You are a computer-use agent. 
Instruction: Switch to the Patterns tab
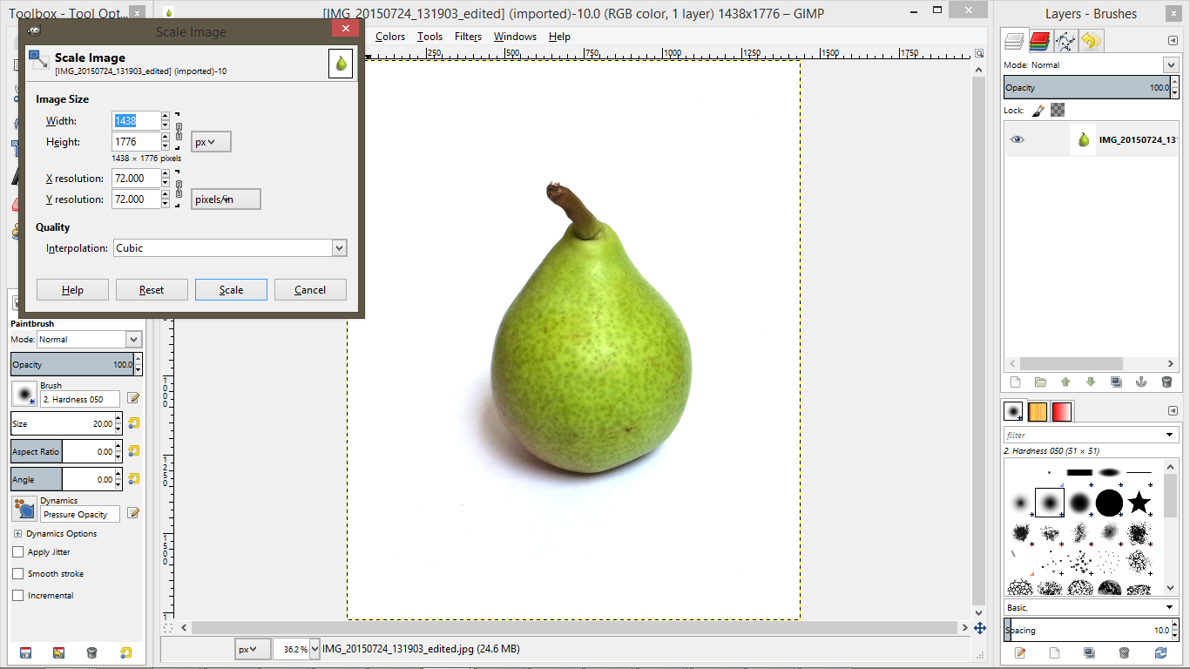[1039, 410]
